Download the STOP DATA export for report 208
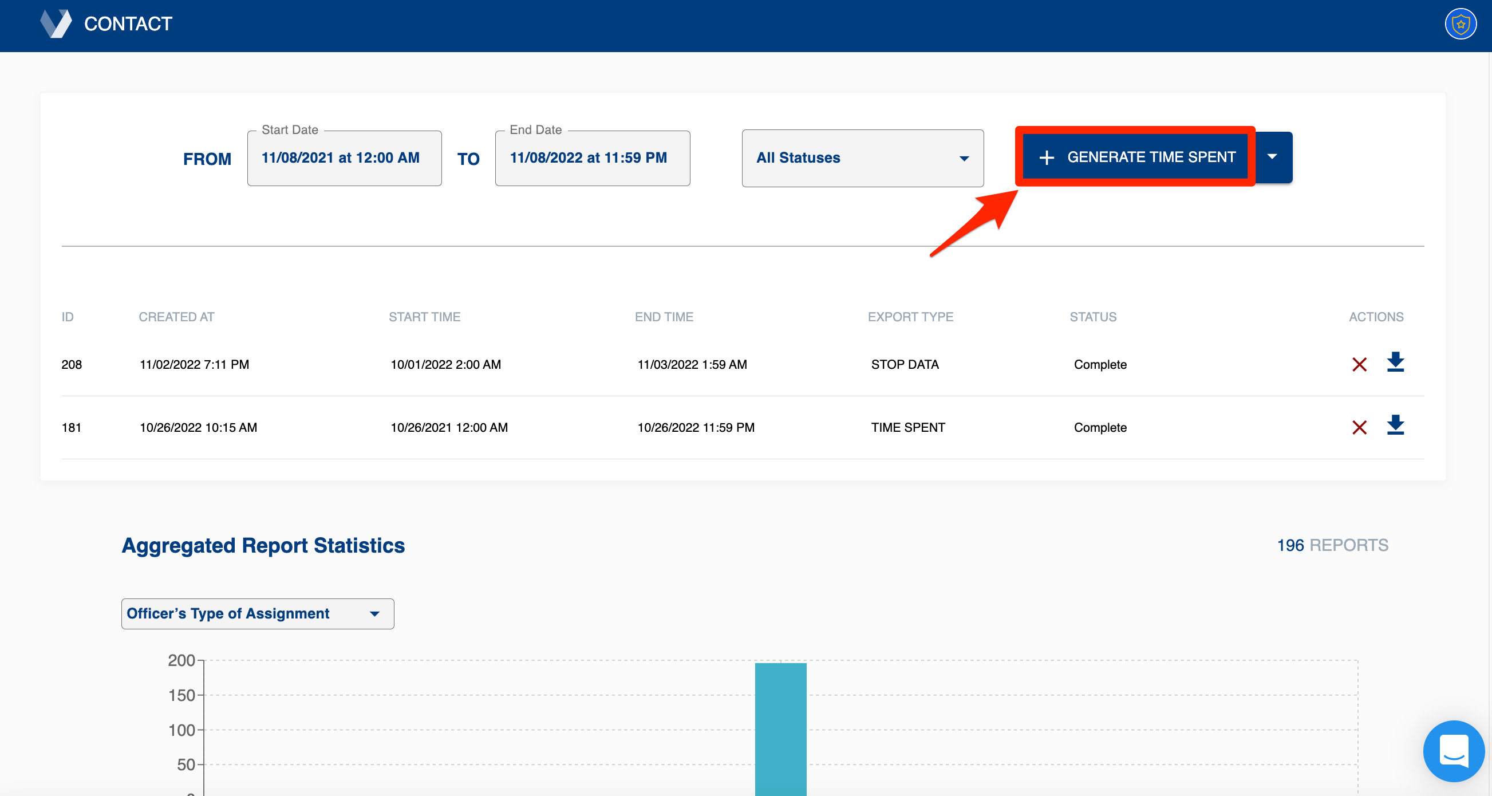This screenshot has height=796, width=1492. [1396, 364]
